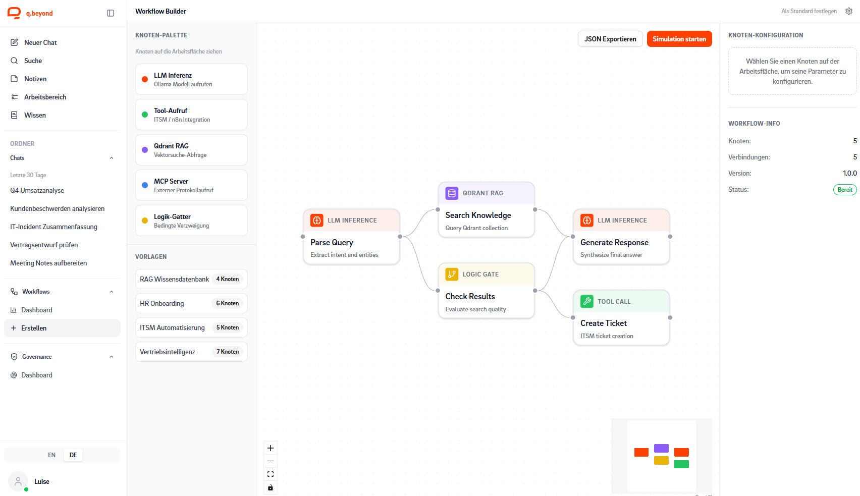Click the Tool Call node wrench icon

587,302
